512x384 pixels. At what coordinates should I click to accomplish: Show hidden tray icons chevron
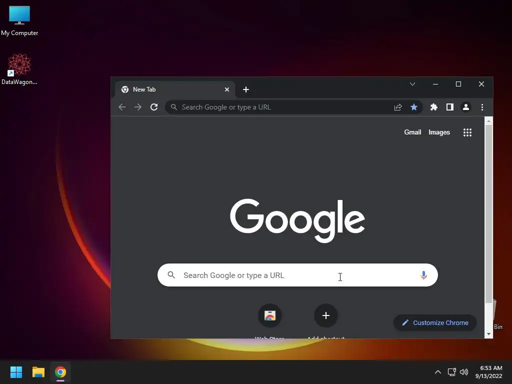coord(438,372)
